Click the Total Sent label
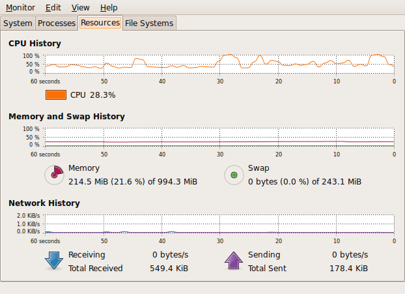Viewport: 405px width, 294px height. click(x=267, y=268)
